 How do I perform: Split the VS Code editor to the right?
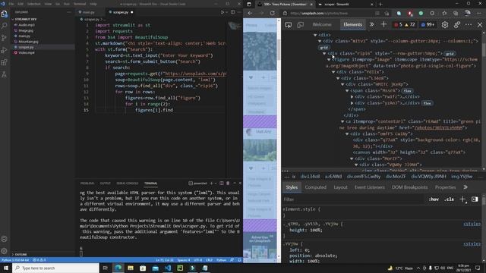click(x=232, y=12)
